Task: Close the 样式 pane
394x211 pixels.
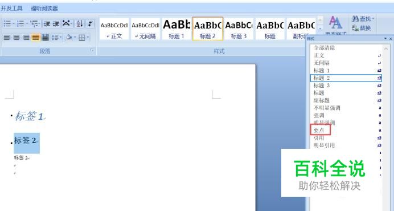Action: pos(391,39)
